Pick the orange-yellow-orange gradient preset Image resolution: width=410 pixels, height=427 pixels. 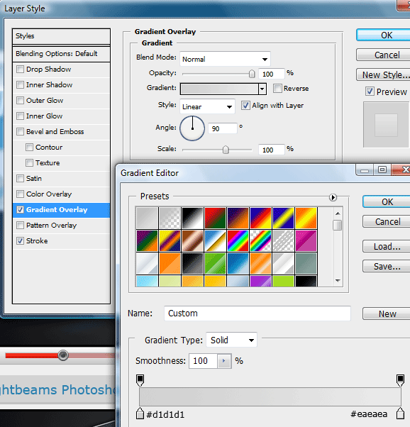pos(306,218)
